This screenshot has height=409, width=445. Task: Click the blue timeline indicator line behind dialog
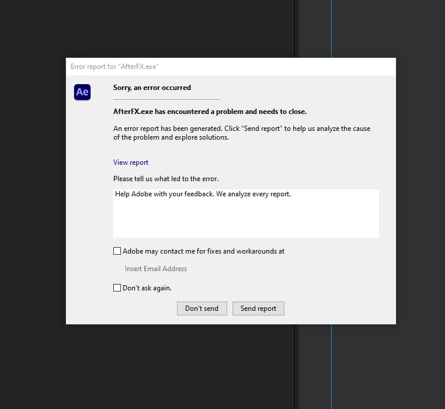(x=331, y=366)
